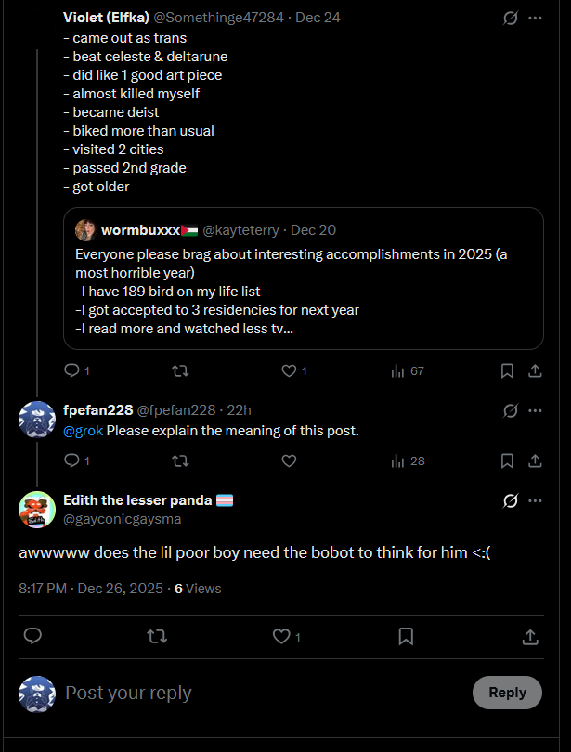Reply to Violet's tweet via comment icon
This screenshot has width=571, height=752.
click(x=71, y=370)
